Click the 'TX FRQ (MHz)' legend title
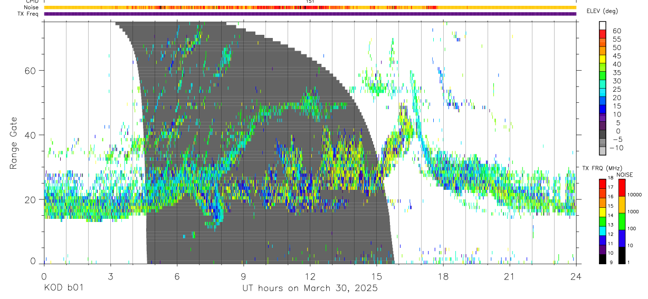The image size is (648, 299). pyautogui.click(x=602, y=168)
